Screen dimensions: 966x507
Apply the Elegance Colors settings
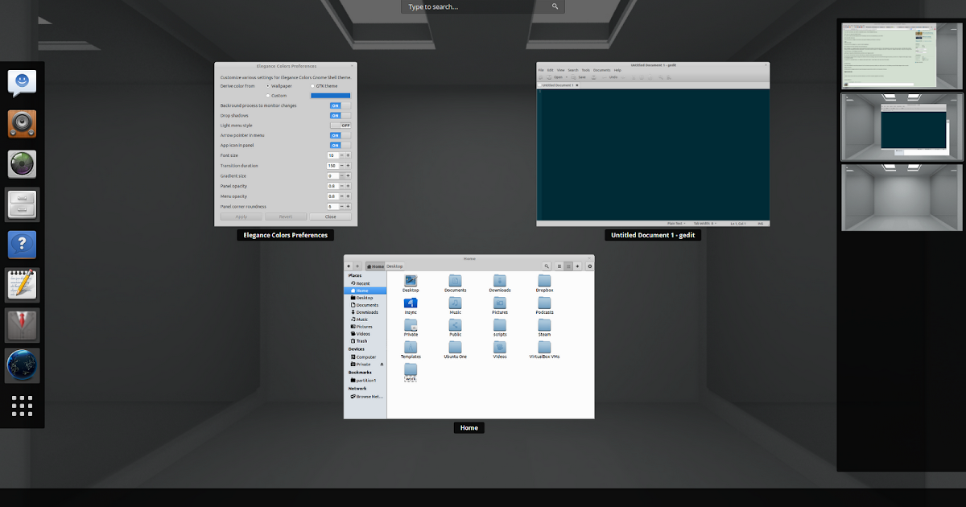[x=242, y=216]
